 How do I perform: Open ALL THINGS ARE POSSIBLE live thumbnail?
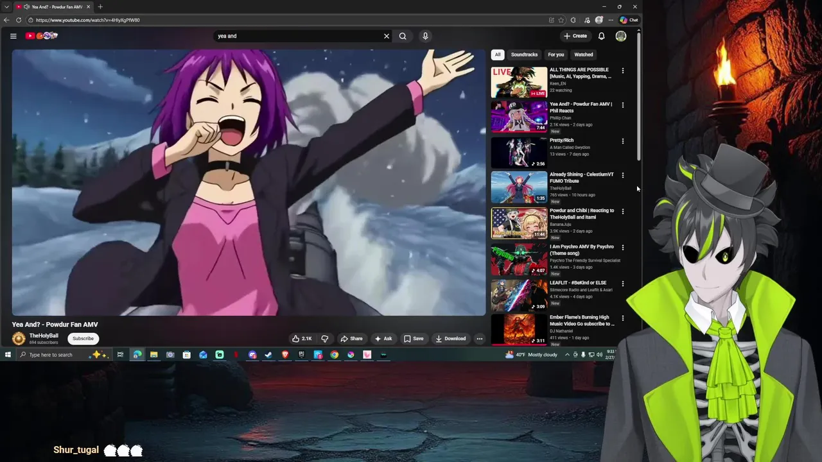click(x=519, y=82)
